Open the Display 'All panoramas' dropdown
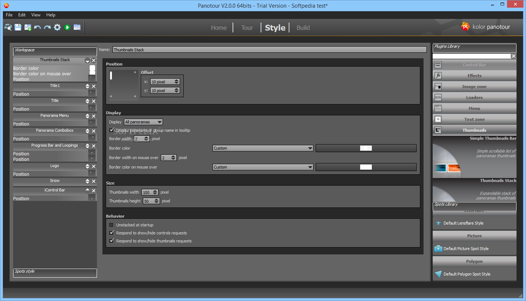This screenshot has width=526, height=301. (144, 122)
